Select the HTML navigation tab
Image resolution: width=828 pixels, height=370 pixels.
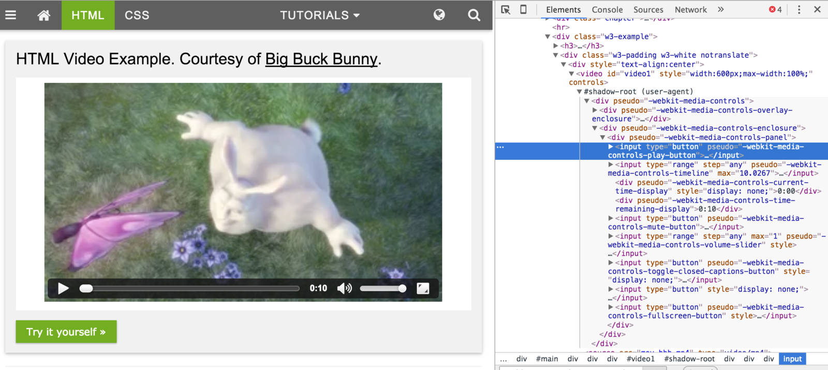coord(88,15)
